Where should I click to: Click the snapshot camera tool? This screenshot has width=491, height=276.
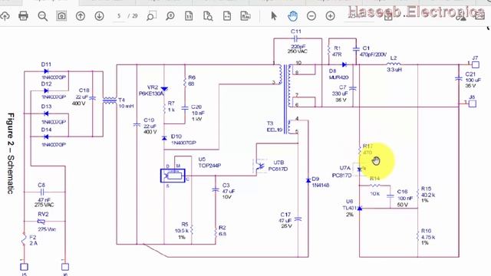pos(61,15)
